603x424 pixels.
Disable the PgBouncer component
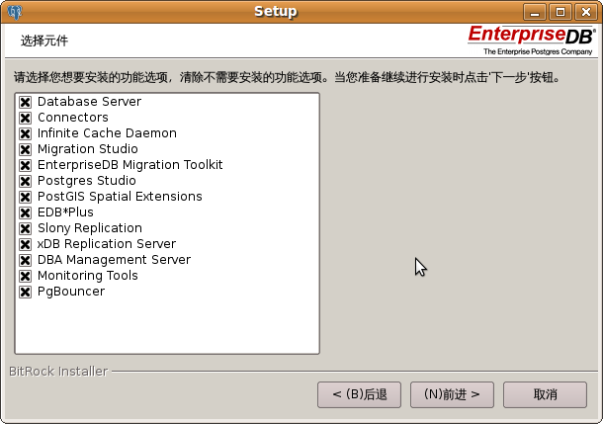25,293
